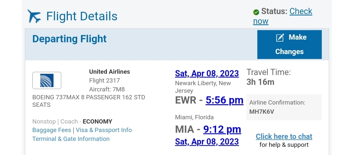Click the Flight 2317 number text

point(105,81)
